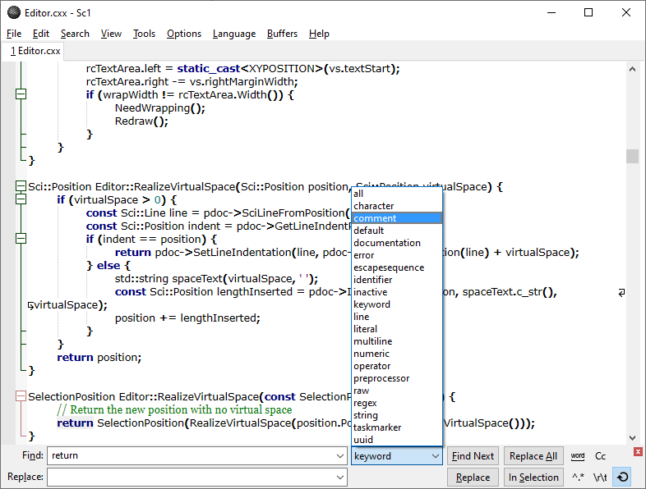The width and height of the screenshot is (646, 489).
Task: Open the Language menu
Action: 234,34
